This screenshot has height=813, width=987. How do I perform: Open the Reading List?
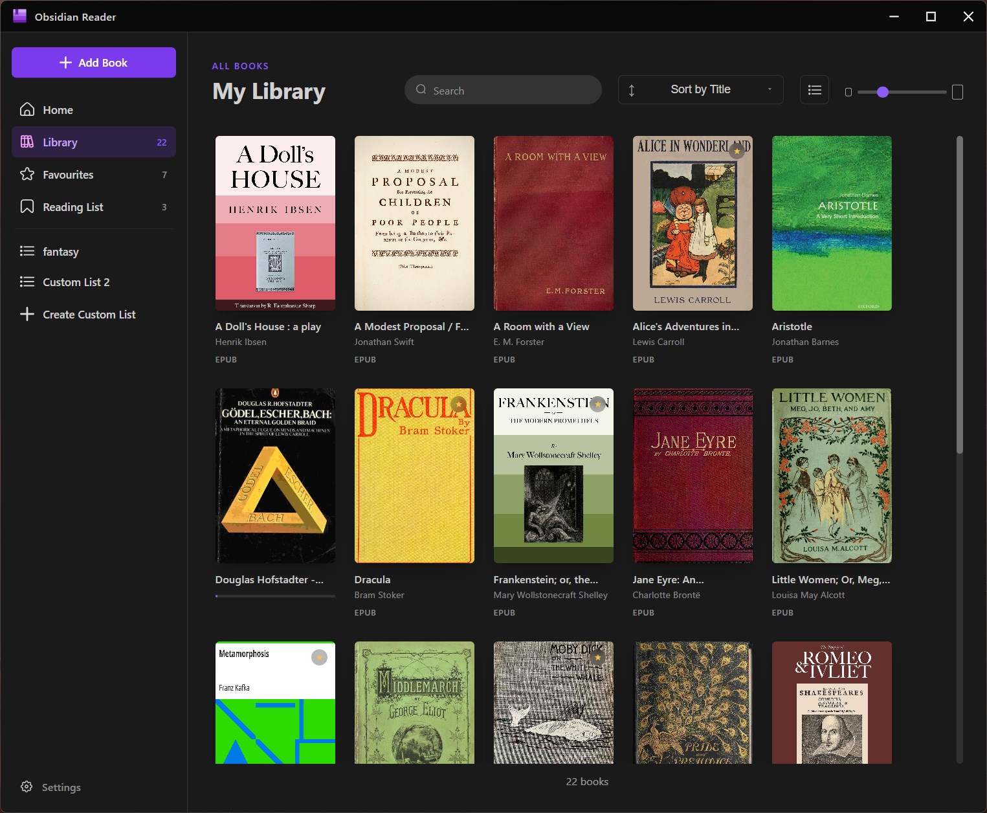(94, 206)
